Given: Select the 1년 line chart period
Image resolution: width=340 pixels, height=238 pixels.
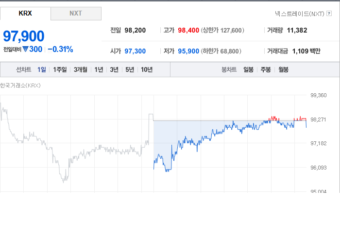Looking at the screenshot, I should tap(99, 69).
